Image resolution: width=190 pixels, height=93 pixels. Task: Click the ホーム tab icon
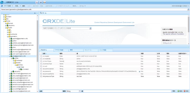tap(41, 13)
